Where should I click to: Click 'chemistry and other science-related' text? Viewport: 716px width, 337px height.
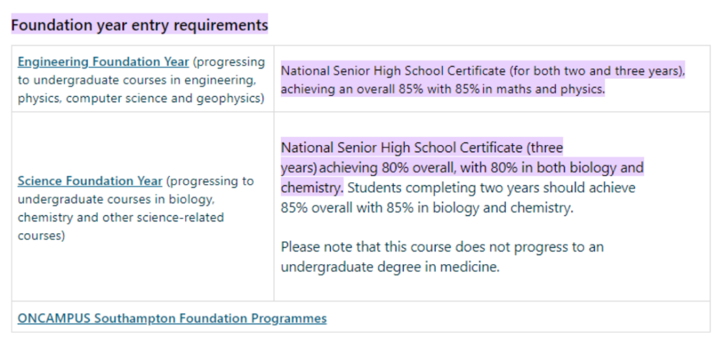121,217
